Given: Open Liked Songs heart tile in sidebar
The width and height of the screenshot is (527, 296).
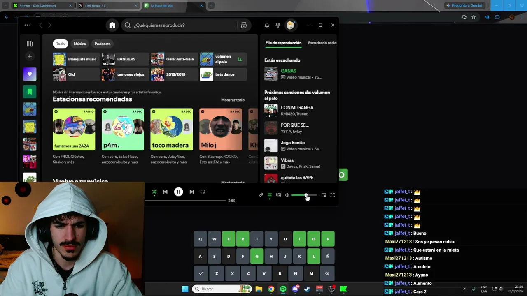Looking at the screenshot, I should point(30,74).
